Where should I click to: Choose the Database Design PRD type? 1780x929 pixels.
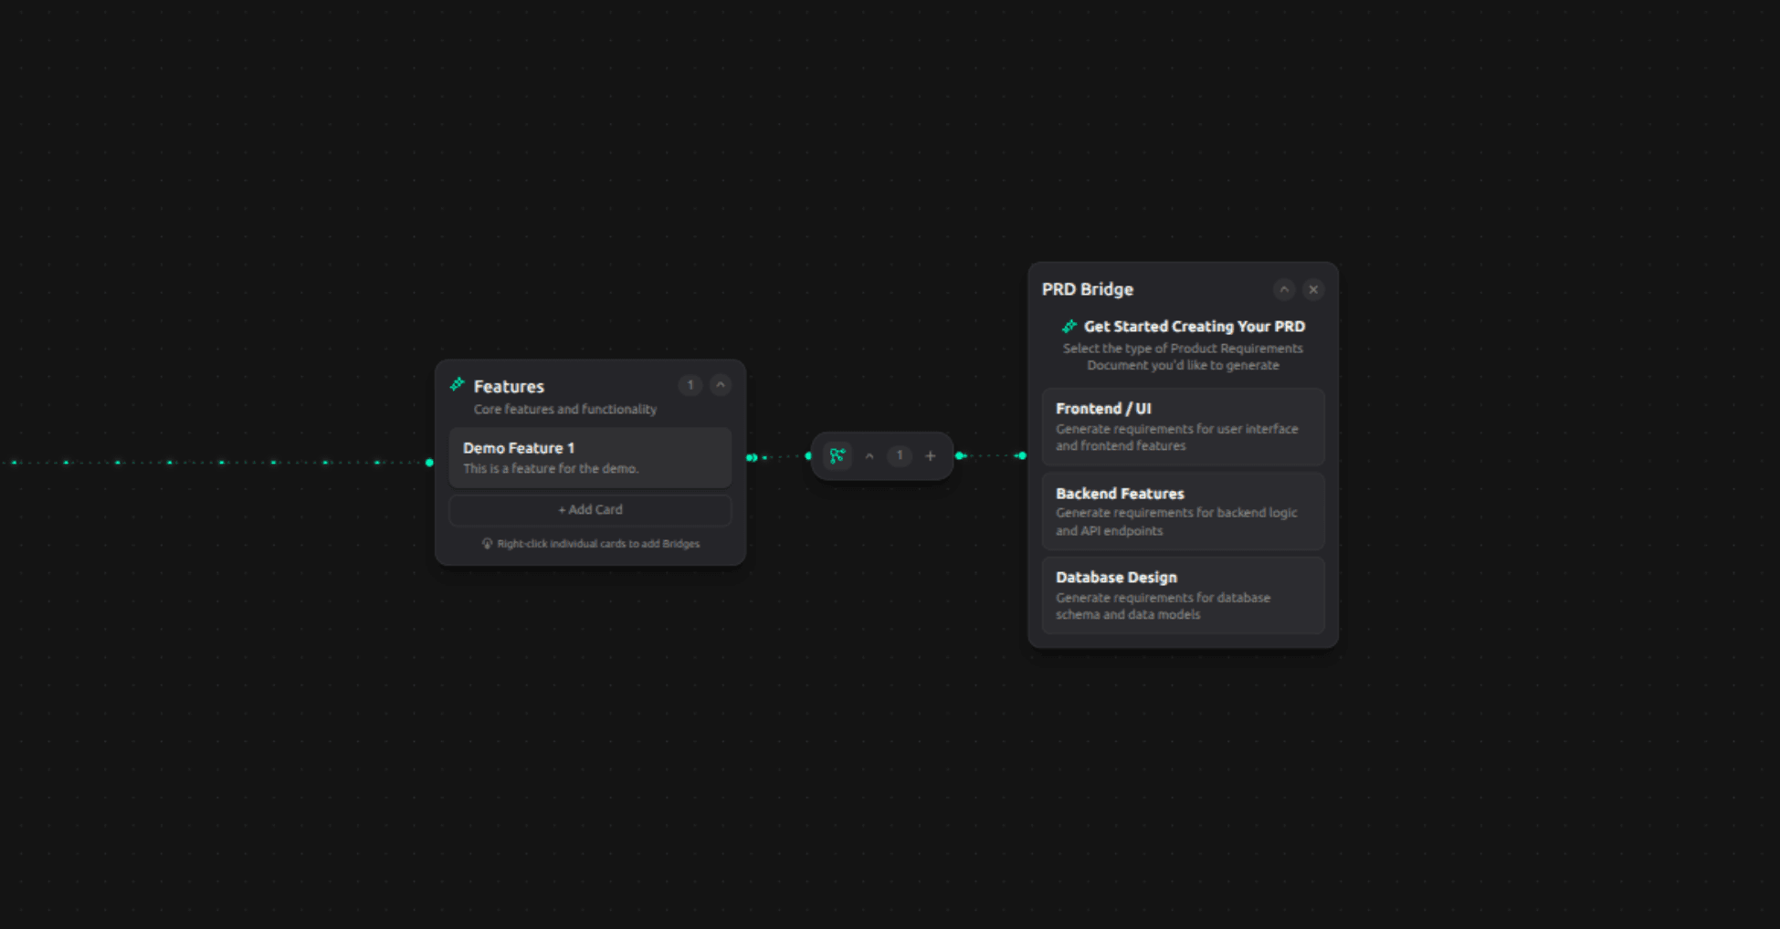tap(1184, 595)
